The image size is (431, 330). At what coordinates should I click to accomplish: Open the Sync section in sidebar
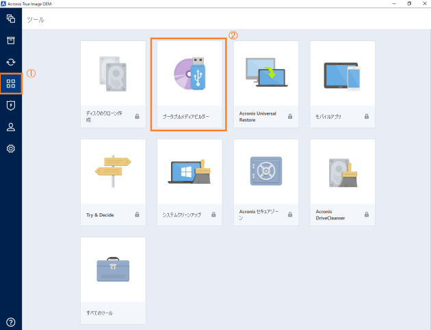11,62
